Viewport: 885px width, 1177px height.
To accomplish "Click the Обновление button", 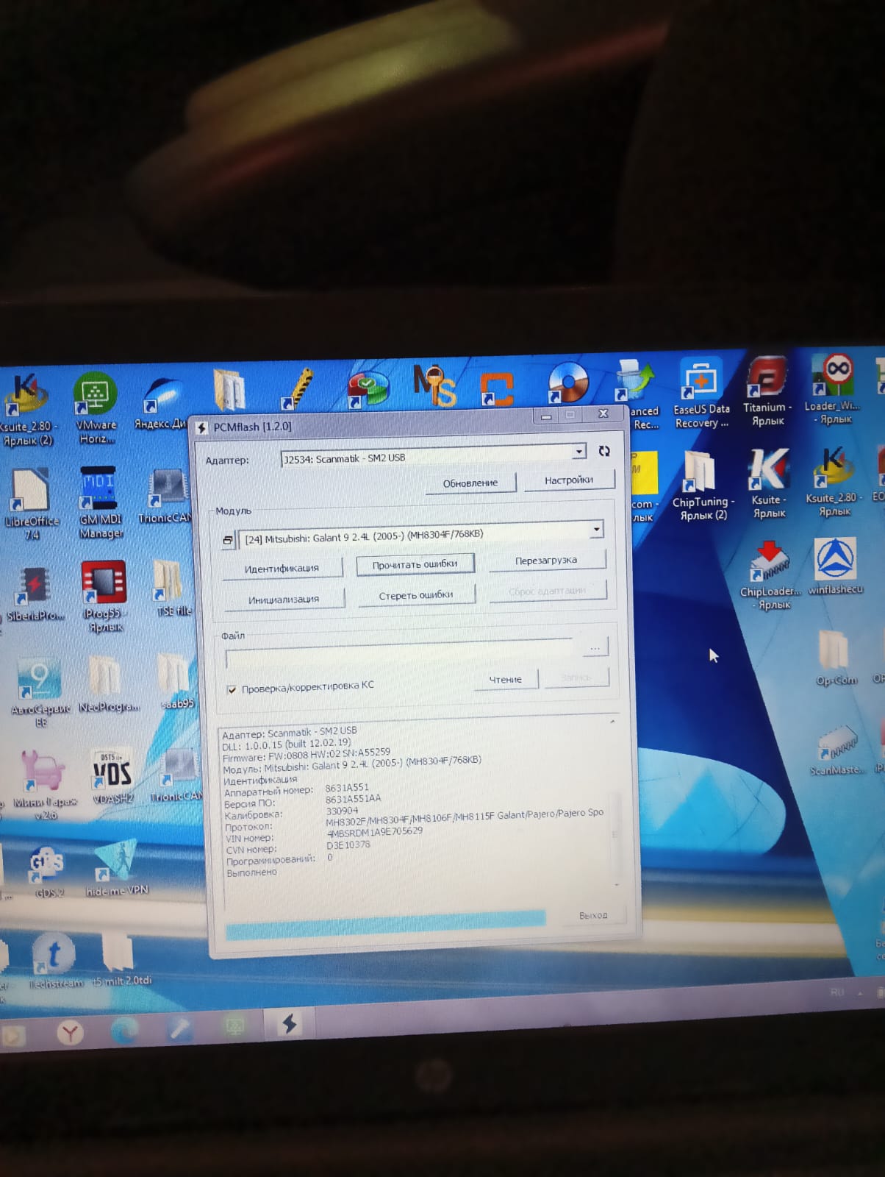I will [x=470, y=483].
